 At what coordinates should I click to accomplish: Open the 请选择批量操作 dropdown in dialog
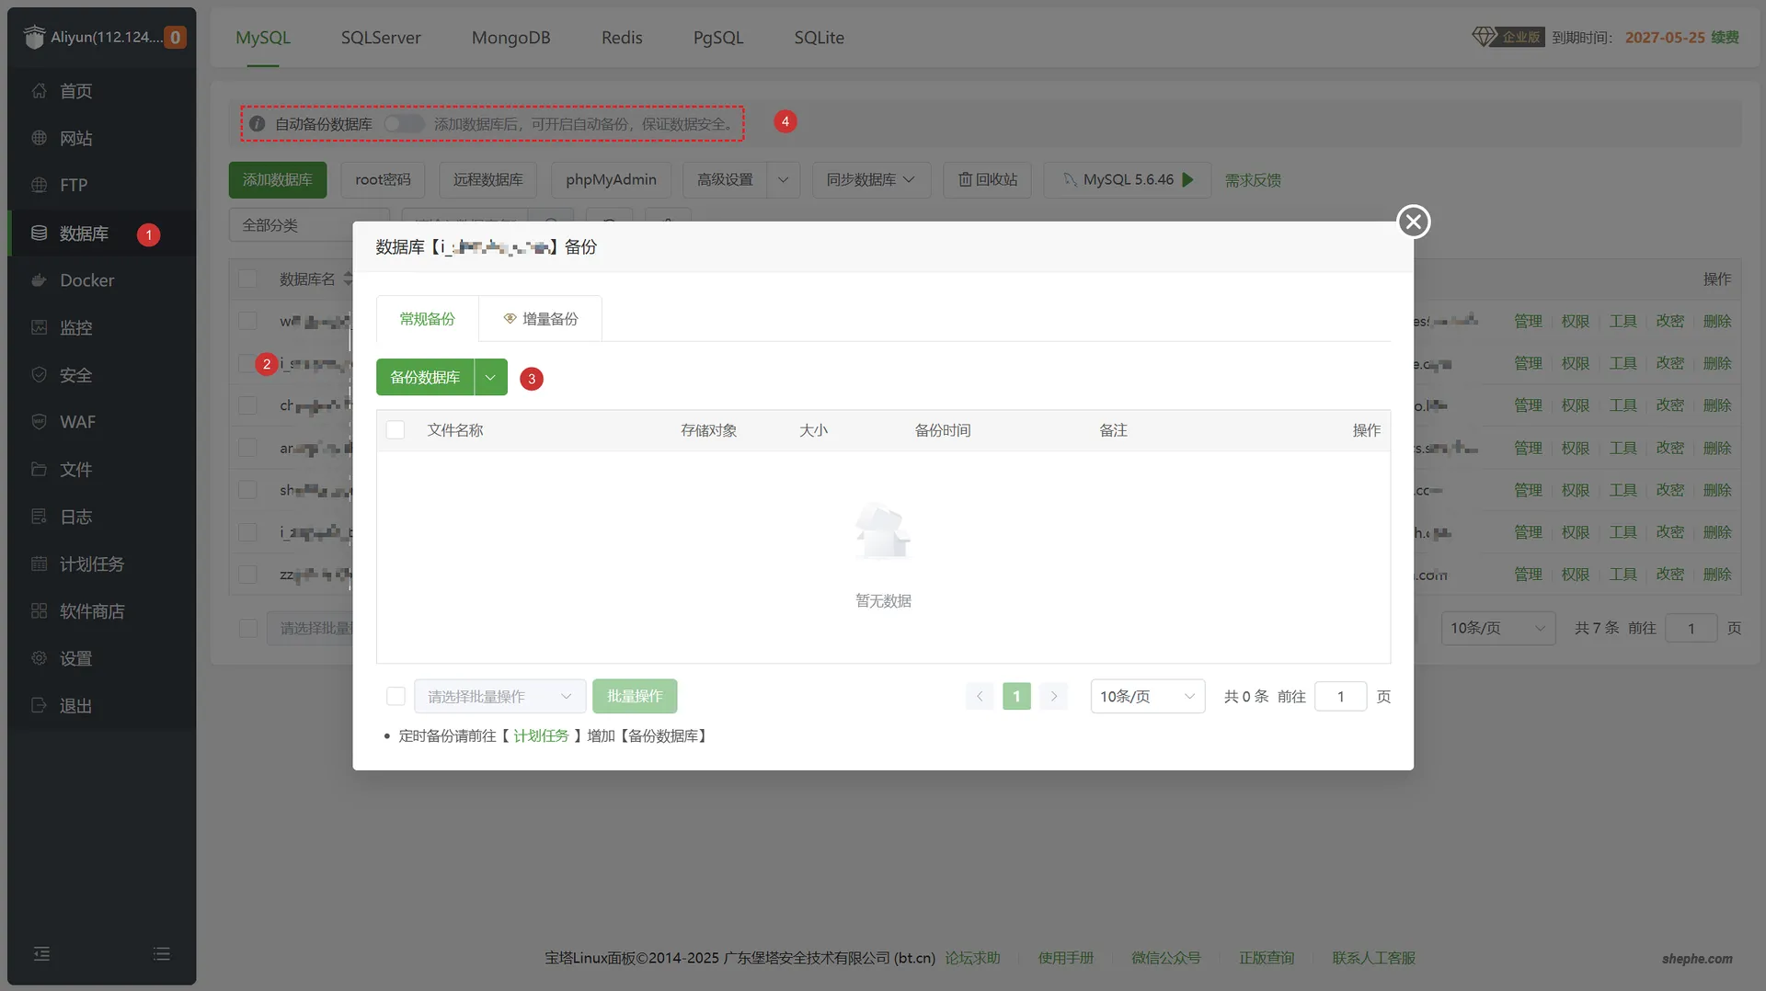(x=499, y=697)
